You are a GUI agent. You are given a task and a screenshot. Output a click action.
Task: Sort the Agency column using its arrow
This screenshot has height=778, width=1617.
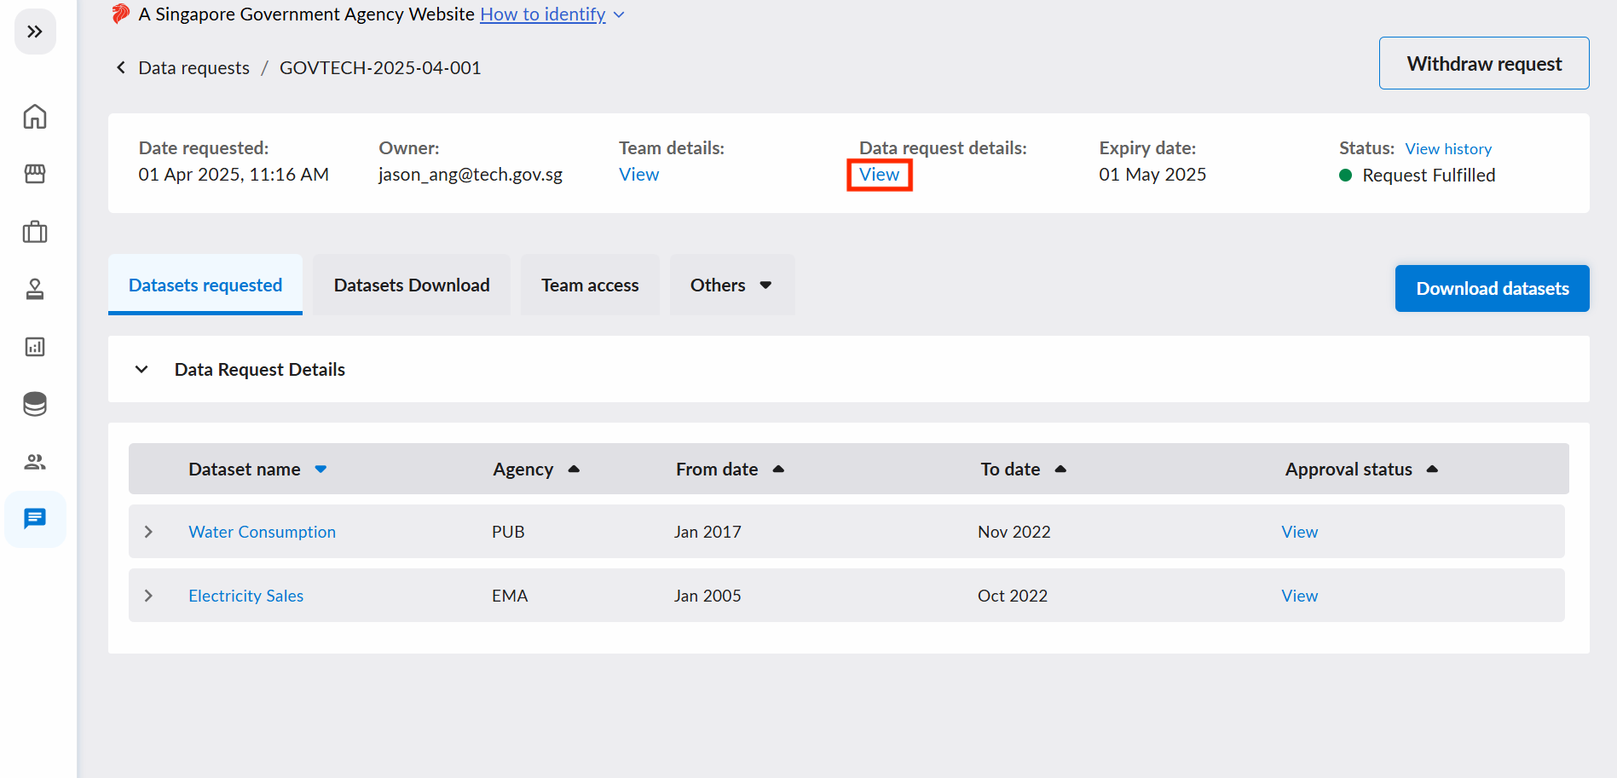[574, 470]
